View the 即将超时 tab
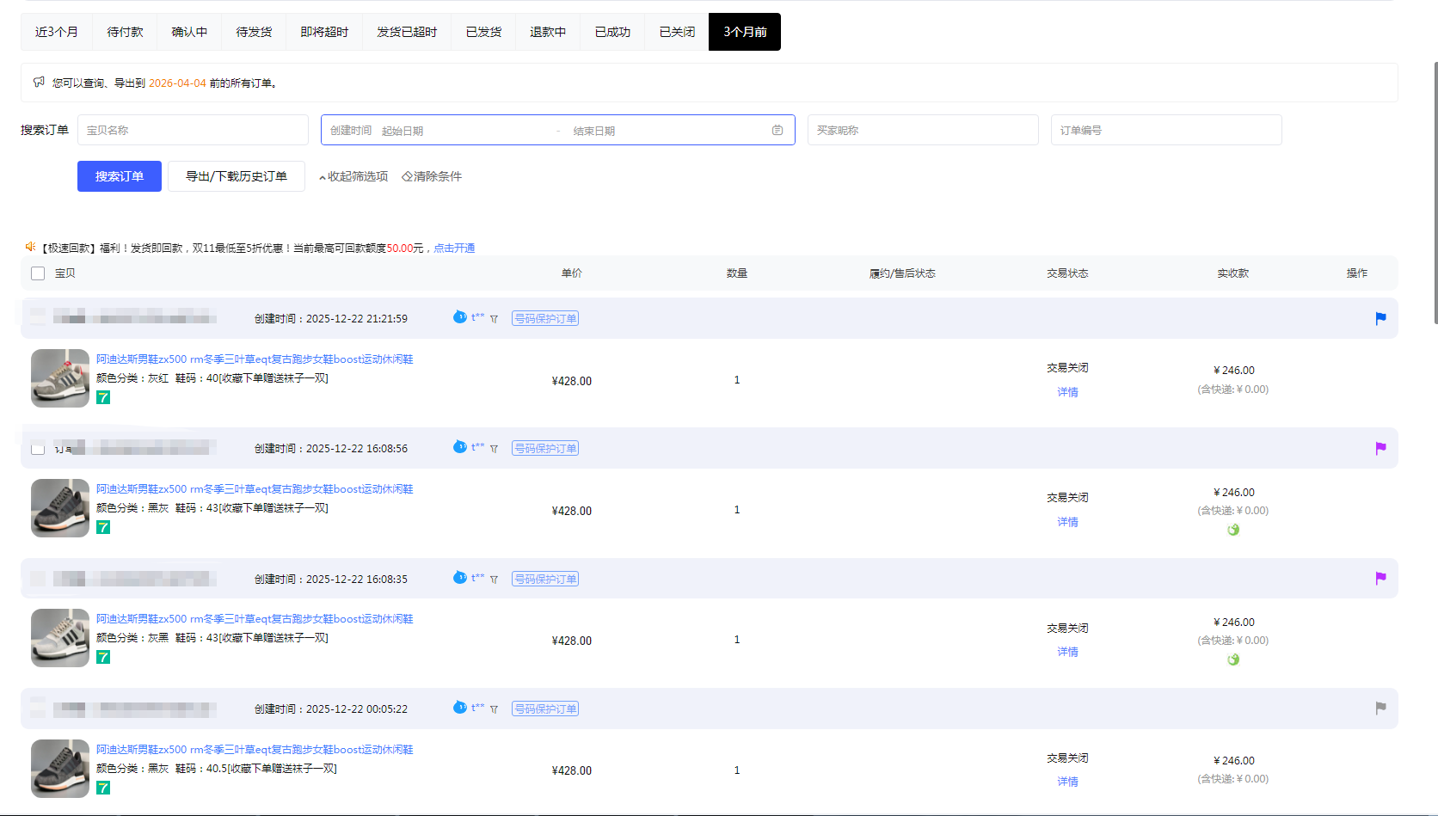Viewport: 1438px width, 816px height. pyautogui.click(x=324, y=32)
